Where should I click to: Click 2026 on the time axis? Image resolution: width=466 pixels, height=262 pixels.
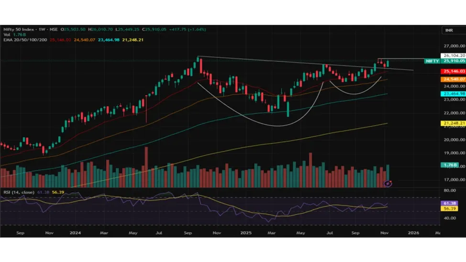click(413, 232)
